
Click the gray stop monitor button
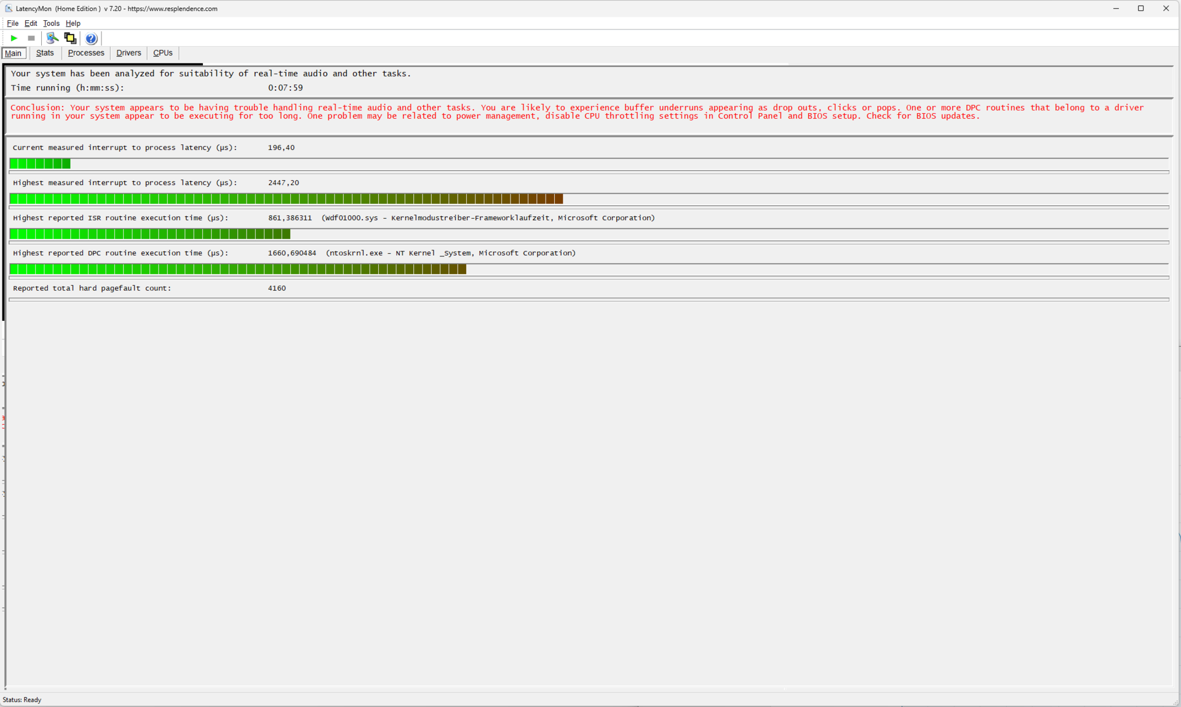(31, 38)
